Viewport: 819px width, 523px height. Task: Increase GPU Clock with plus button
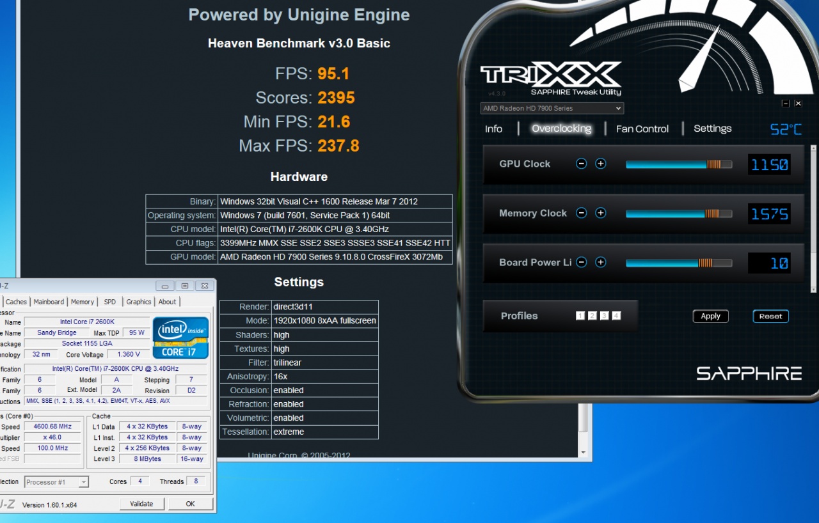(600, 164)
